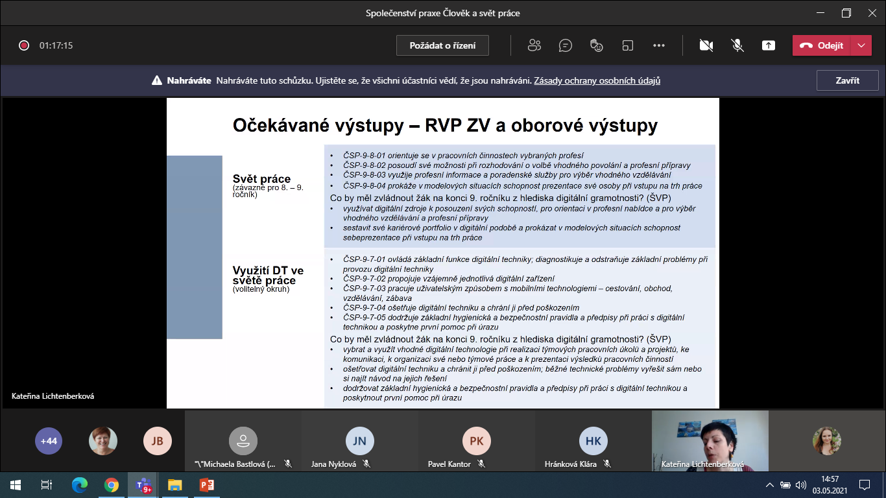Click the JB participant avatar
Viewport: 886px width, 498px height.
click(158, 441)
